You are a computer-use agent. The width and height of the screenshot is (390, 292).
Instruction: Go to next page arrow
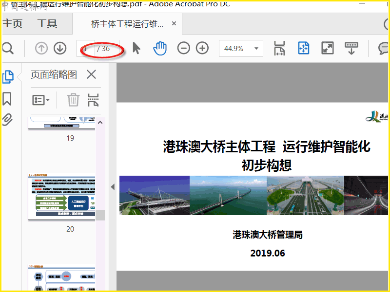60,48
